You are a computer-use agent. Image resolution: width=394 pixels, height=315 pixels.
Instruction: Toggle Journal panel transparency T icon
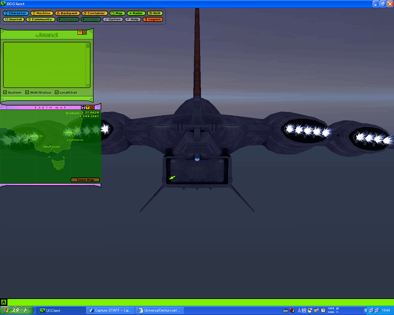pyautogui.click(x=80, y=32)
